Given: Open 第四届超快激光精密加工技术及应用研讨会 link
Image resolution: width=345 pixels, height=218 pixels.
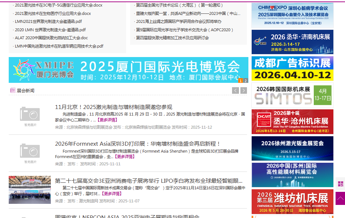Looking at the screenshot, I should click(x=172, y=38).
